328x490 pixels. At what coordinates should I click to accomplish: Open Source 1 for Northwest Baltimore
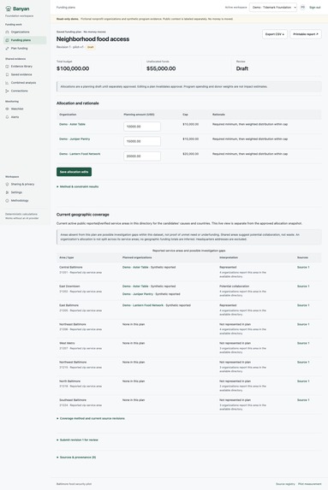coord(303,363)
